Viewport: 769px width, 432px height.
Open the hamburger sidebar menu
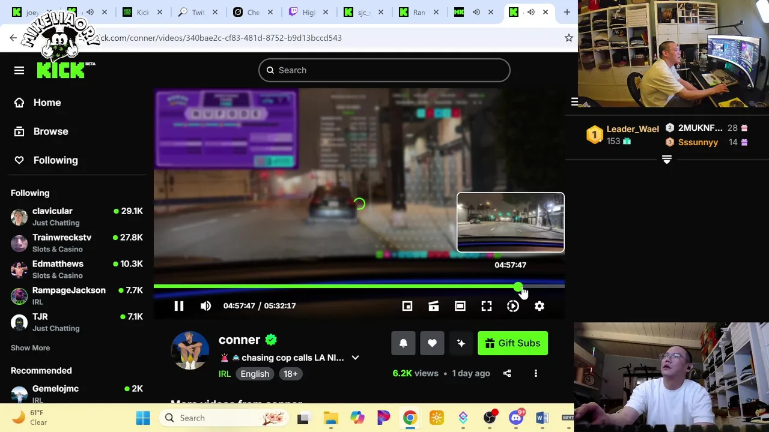pos(19,70)
